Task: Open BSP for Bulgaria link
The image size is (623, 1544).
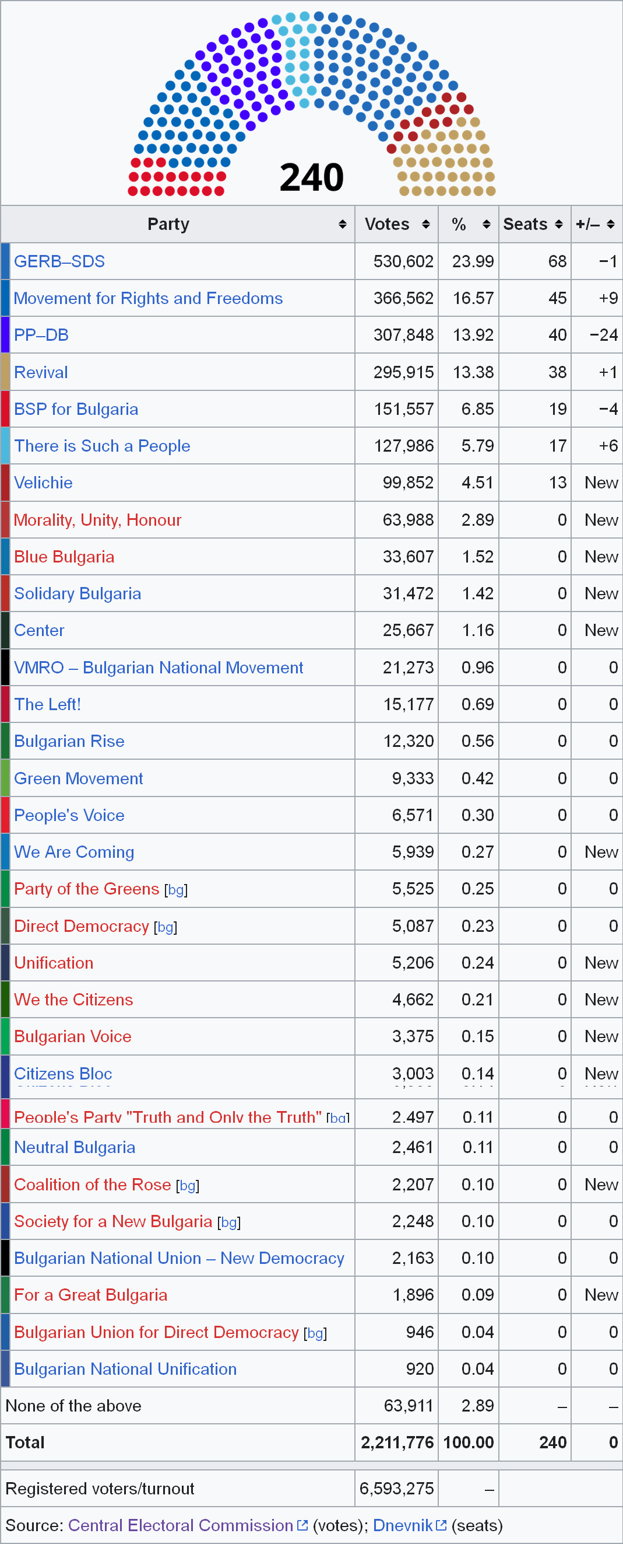Action: tap(76, 409)
